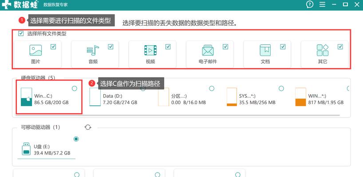
Task: Click the 35.5 MB/256 MB text
Action: pyautogui.click(x=257, y=102)
